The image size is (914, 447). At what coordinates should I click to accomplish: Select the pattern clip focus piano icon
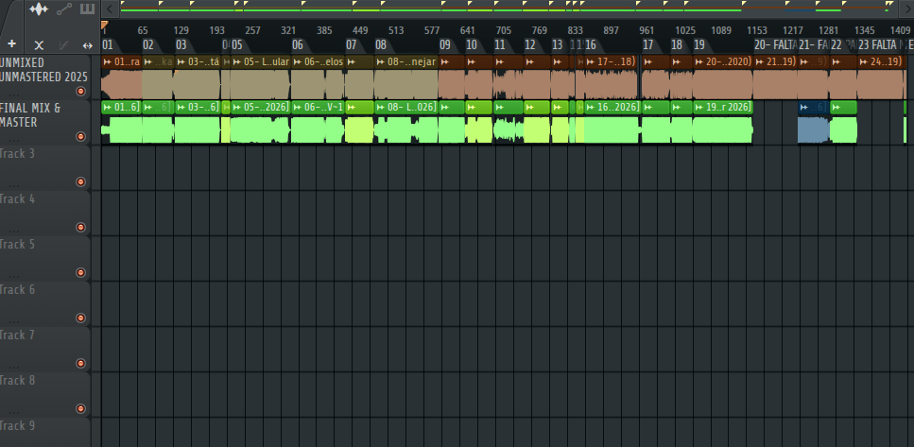pos(88,9)
